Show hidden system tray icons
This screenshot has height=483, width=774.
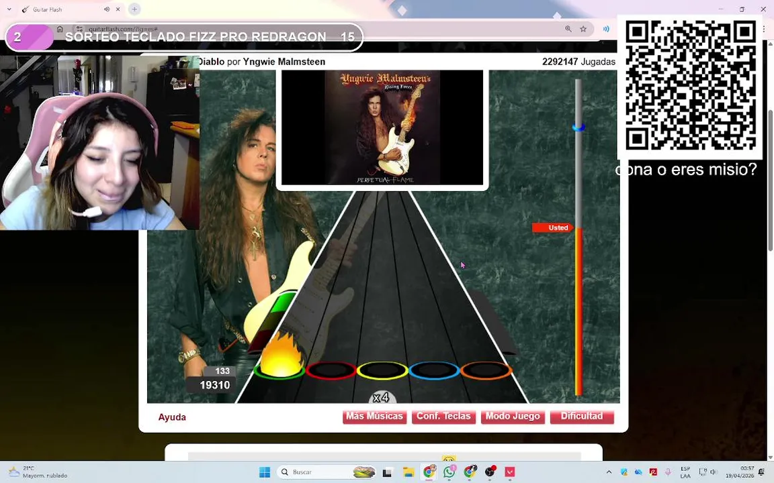[x=609, y=472]
